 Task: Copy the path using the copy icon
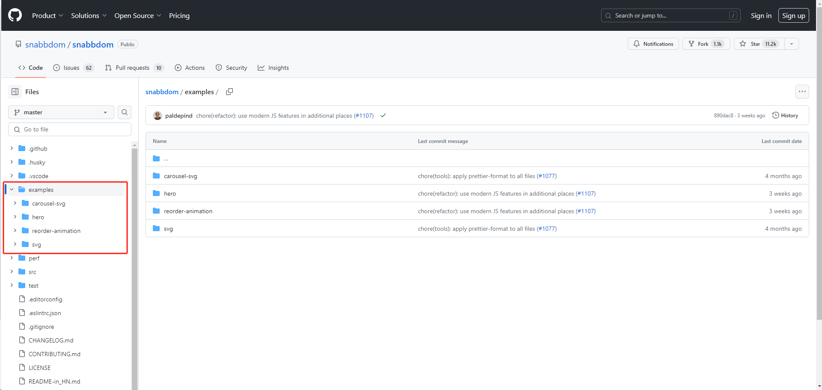point(229,92)
